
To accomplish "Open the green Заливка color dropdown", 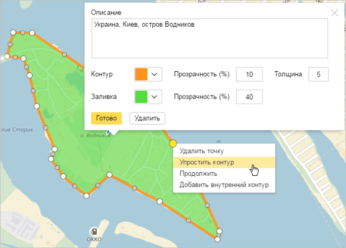I will pyautogui.click(x=155, y=97).
